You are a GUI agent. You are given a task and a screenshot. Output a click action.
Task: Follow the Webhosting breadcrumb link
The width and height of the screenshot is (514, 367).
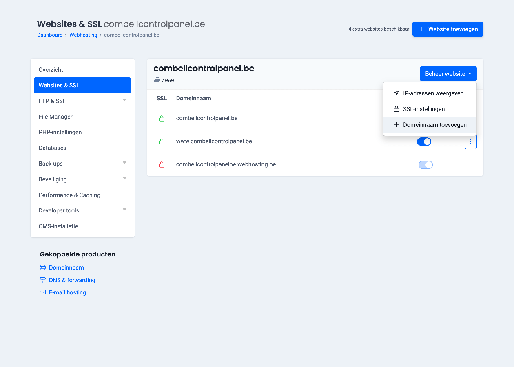coord(83,35)
